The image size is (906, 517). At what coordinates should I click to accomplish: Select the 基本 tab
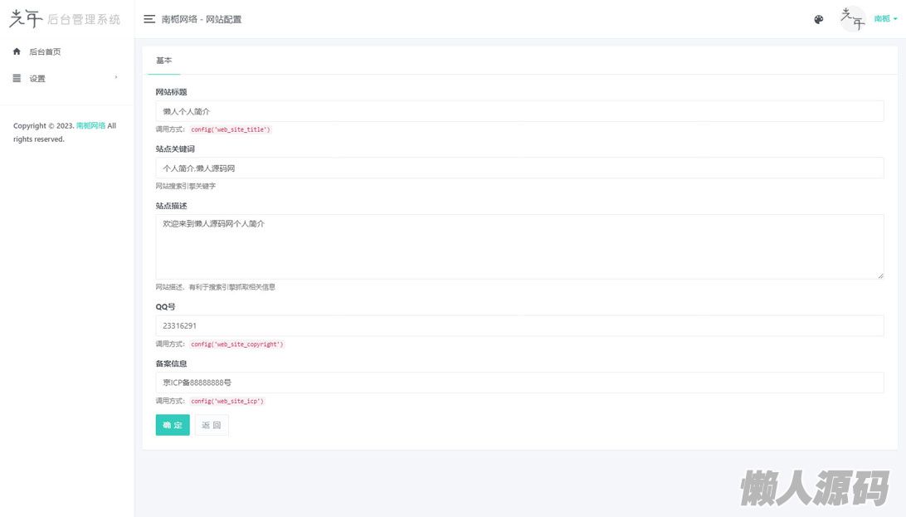coord(164,60)
